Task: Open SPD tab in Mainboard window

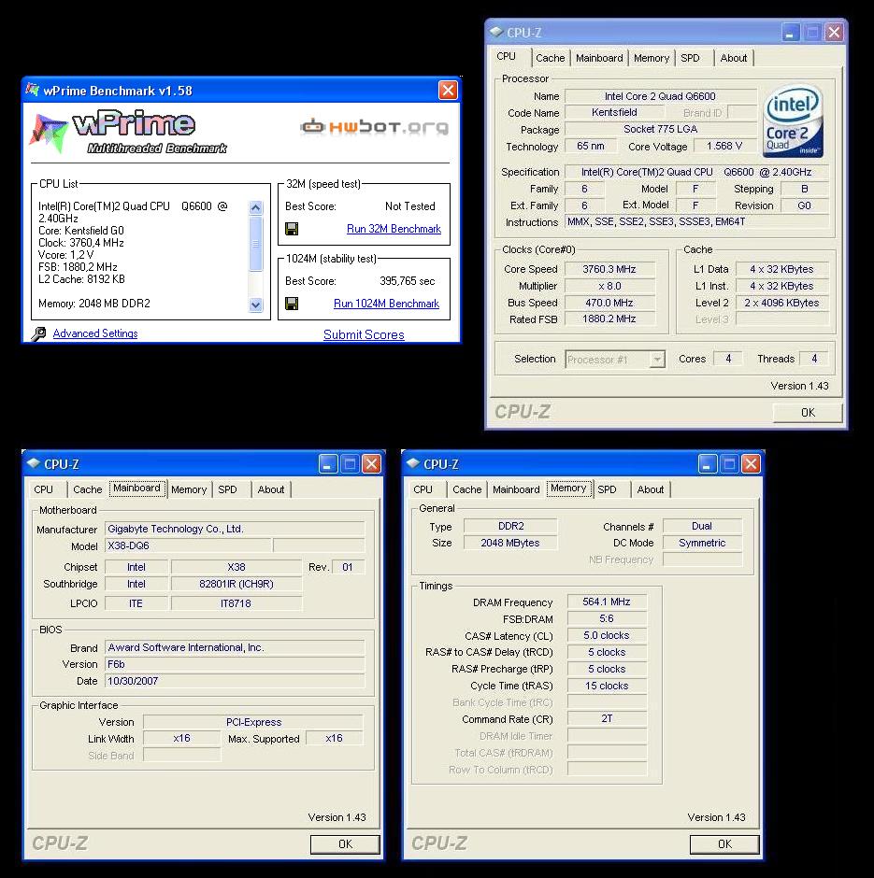Action: 227,489
